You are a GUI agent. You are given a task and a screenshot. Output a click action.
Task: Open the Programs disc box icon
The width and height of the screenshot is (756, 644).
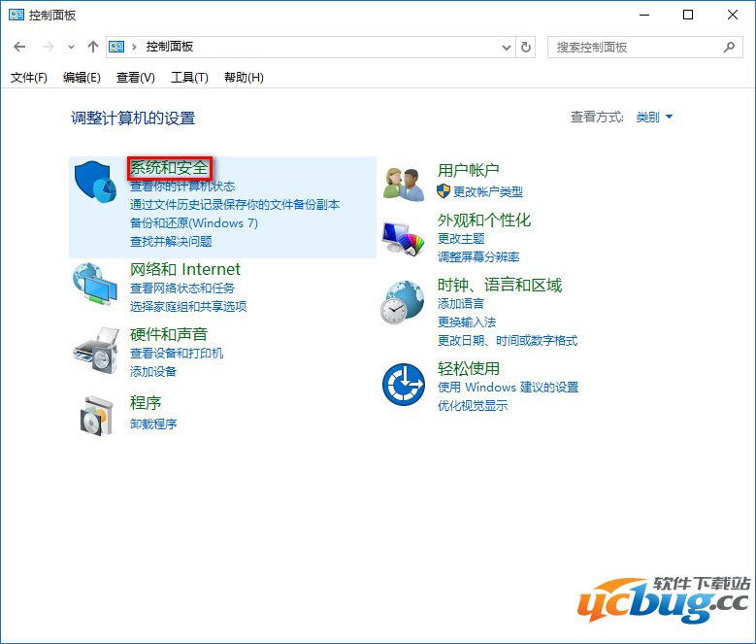(95, 415)
